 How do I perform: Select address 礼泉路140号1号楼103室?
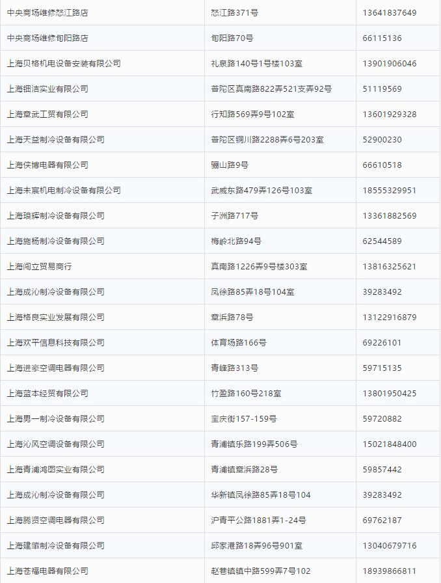(x=256, y=63)
